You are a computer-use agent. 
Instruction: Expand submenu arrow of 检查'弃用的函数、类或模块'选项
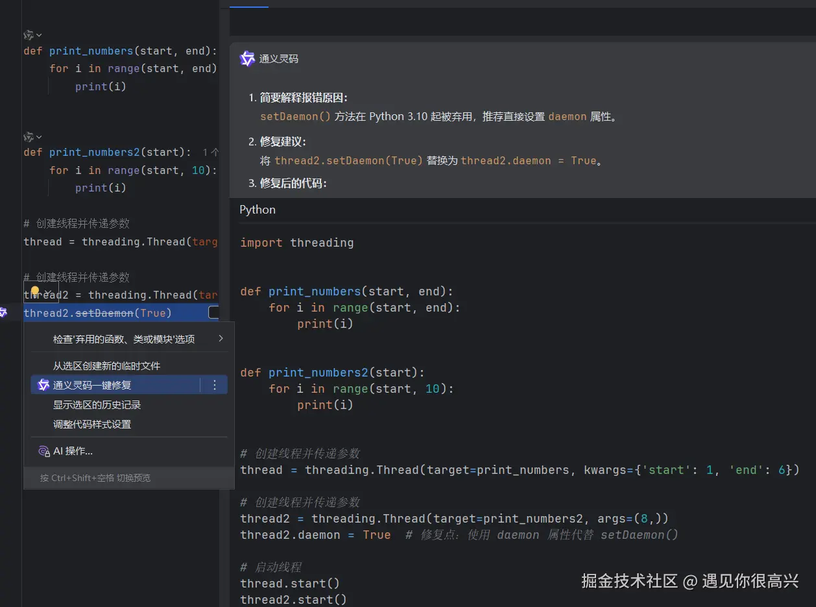(221, 339)
